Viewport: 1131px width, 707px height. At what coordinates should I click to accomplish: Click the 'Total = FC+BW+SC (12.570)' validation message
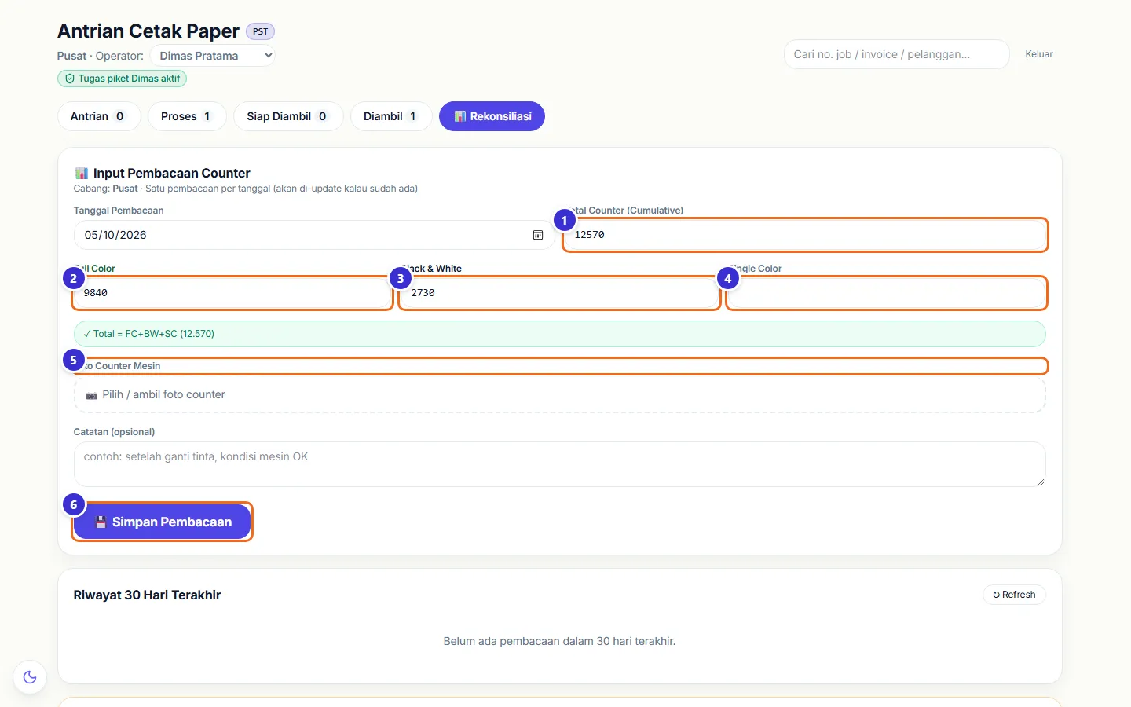point(560,334)
